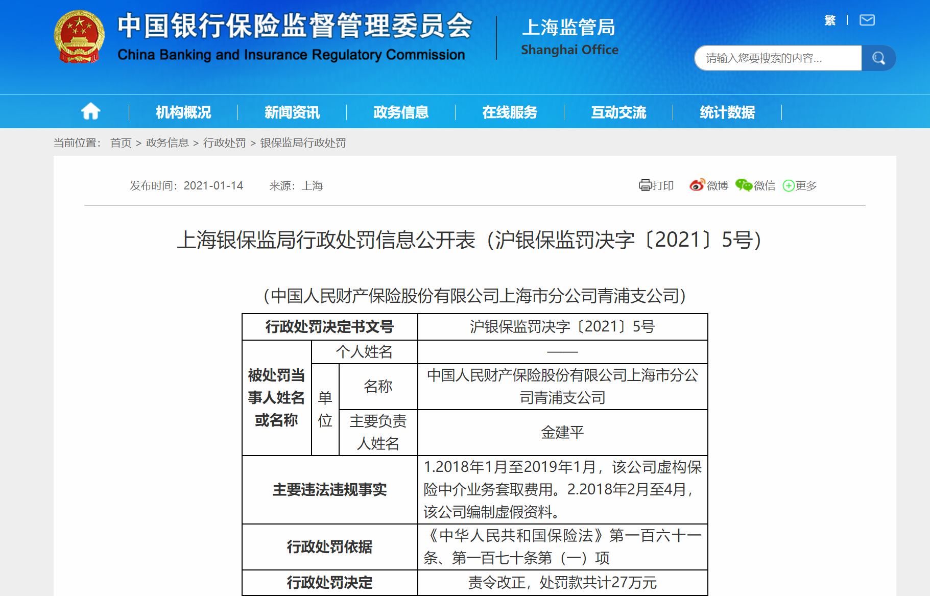This screenshot has width=930, height=596.
Task: Go to 首页 in breadcrumb
Action: pos(121,143)
